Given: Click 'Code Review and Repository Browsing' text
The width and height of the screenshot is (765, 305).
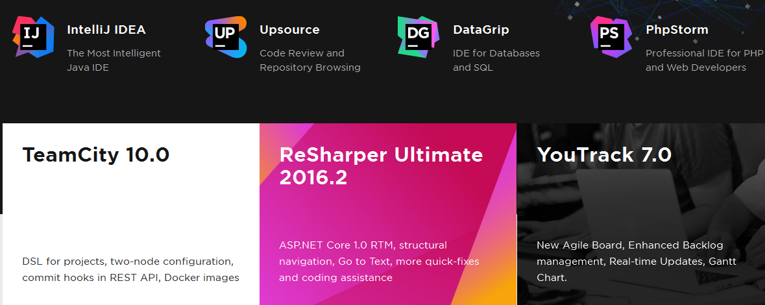Looking at the screenshot, I should [310, 60].
